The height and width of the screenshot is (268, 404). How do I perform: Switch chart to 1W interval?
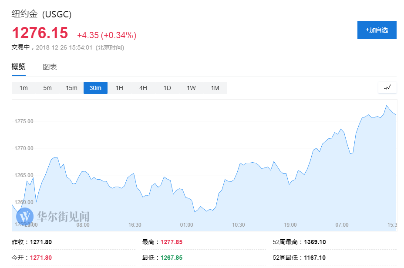tap(191, 88)
